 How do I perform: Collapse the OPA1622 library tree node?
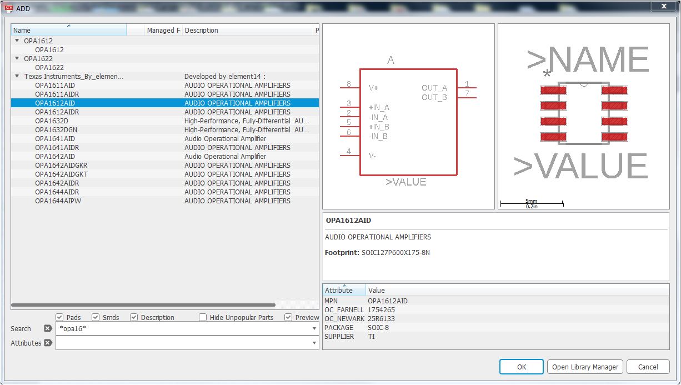pos(17,58)
